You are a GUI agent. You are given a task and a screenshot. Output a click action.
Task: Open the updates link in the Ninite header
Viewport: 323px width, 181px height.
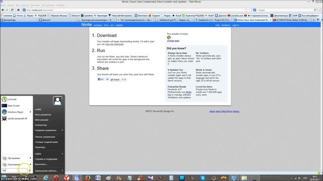pos(119,25)
